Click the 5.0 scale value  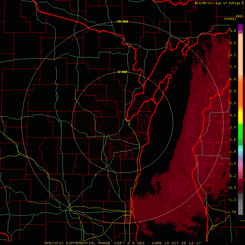(x=233, y=103)
